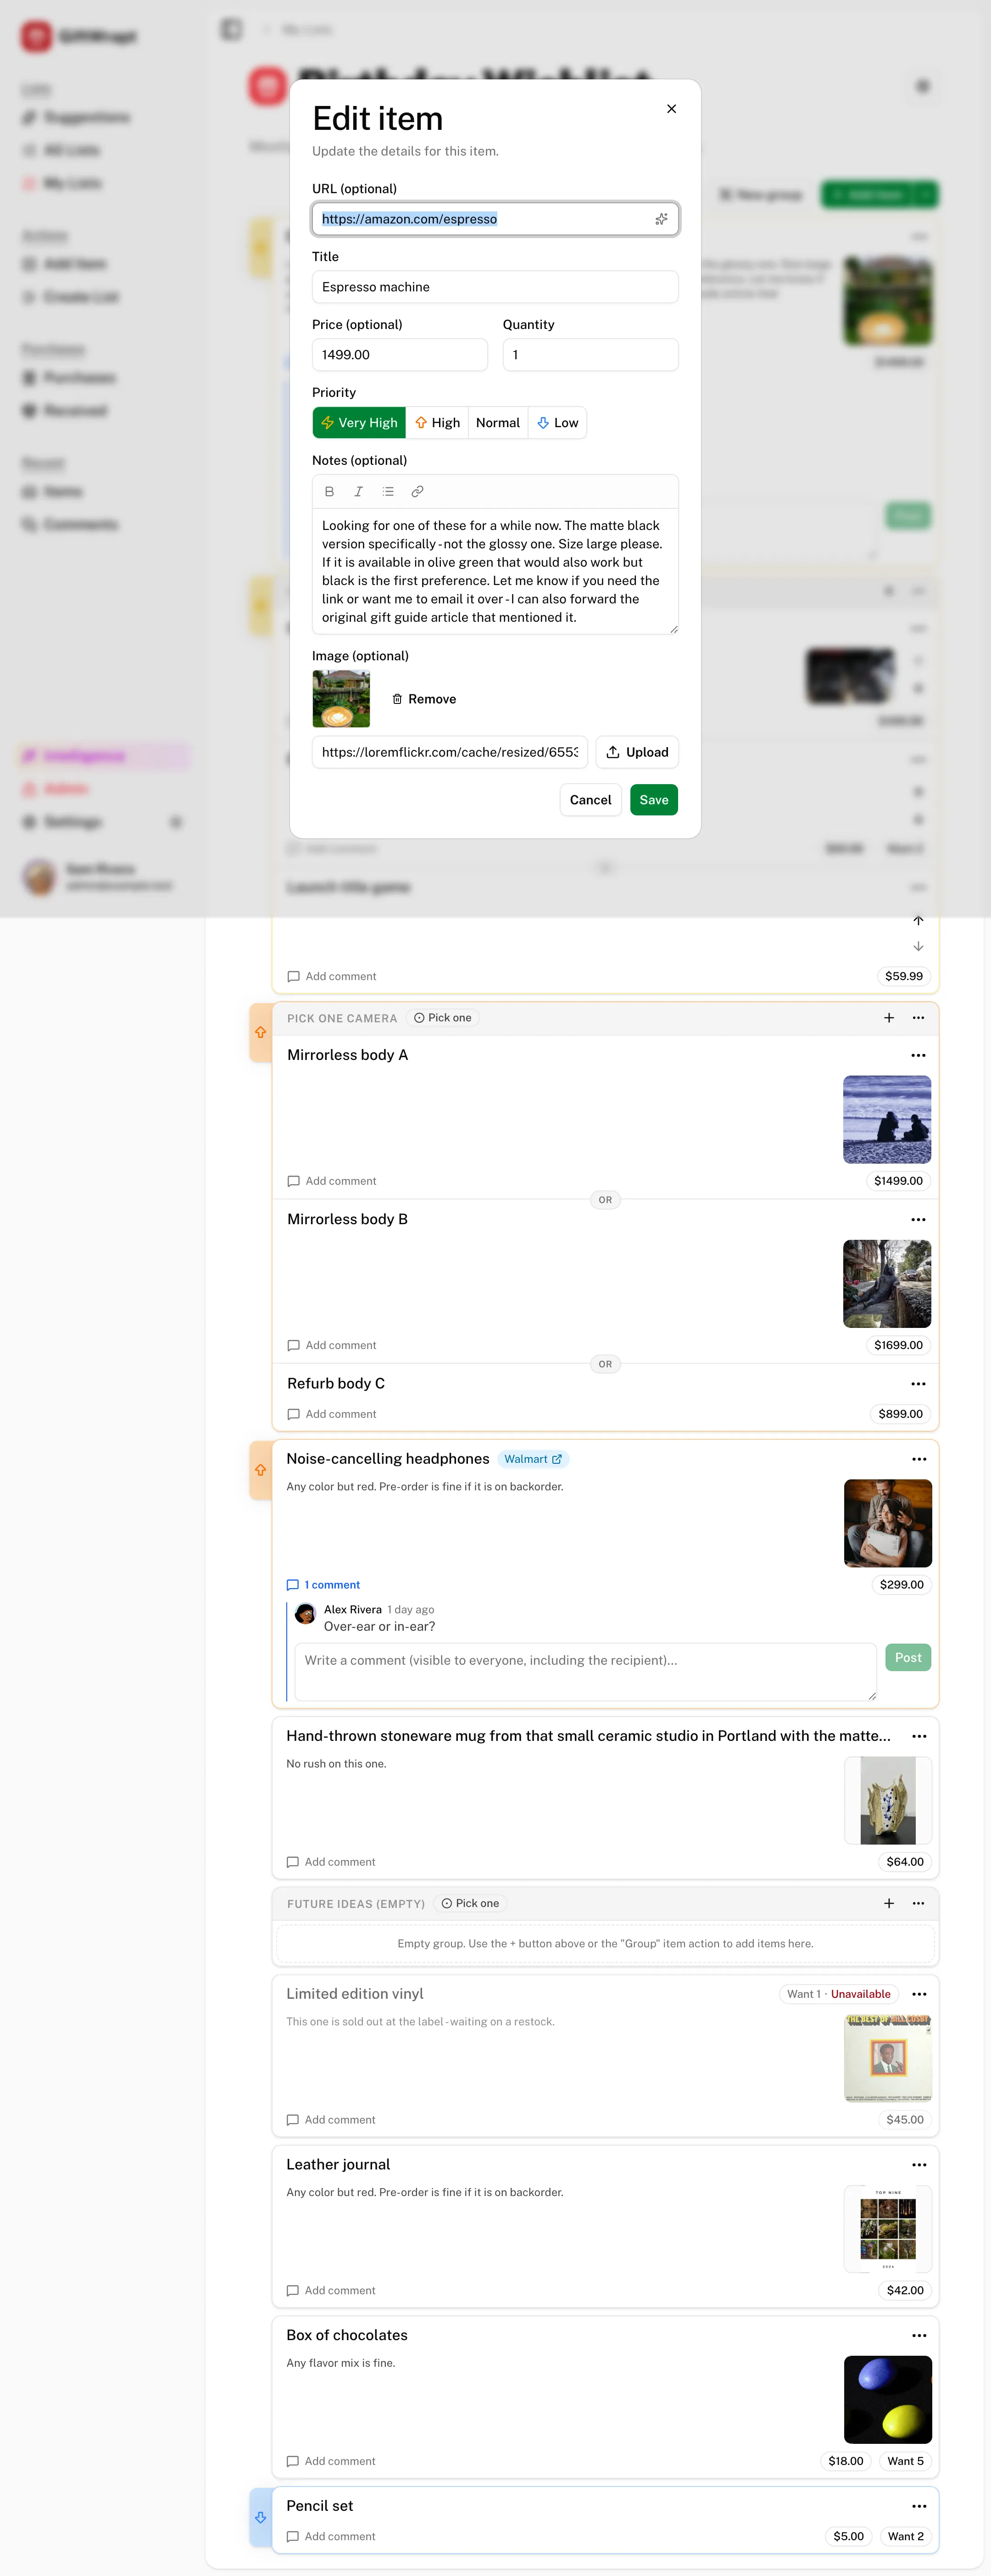
Task: Insert a bulleted list in the notes
Action: [x=388, y=492]
